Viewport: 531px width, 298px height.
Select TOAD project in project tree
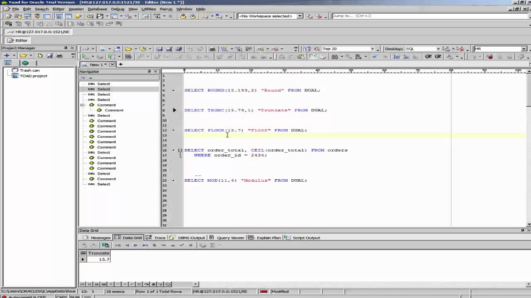pos(33,76)
